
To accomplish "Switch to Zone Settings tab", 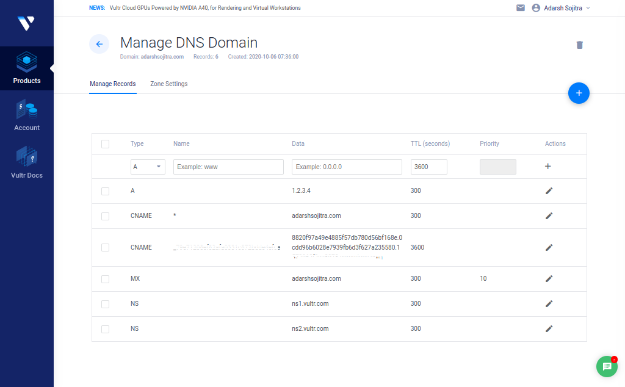I will point(169,84).
